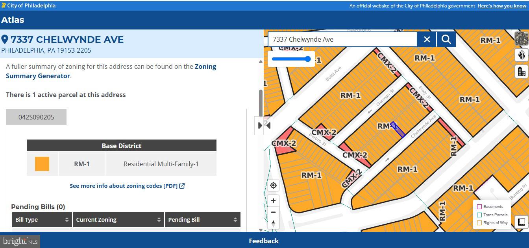Toggle the Trans Parcels legend swatch
The height and width of the screenshot is (248, 529).
479,215
